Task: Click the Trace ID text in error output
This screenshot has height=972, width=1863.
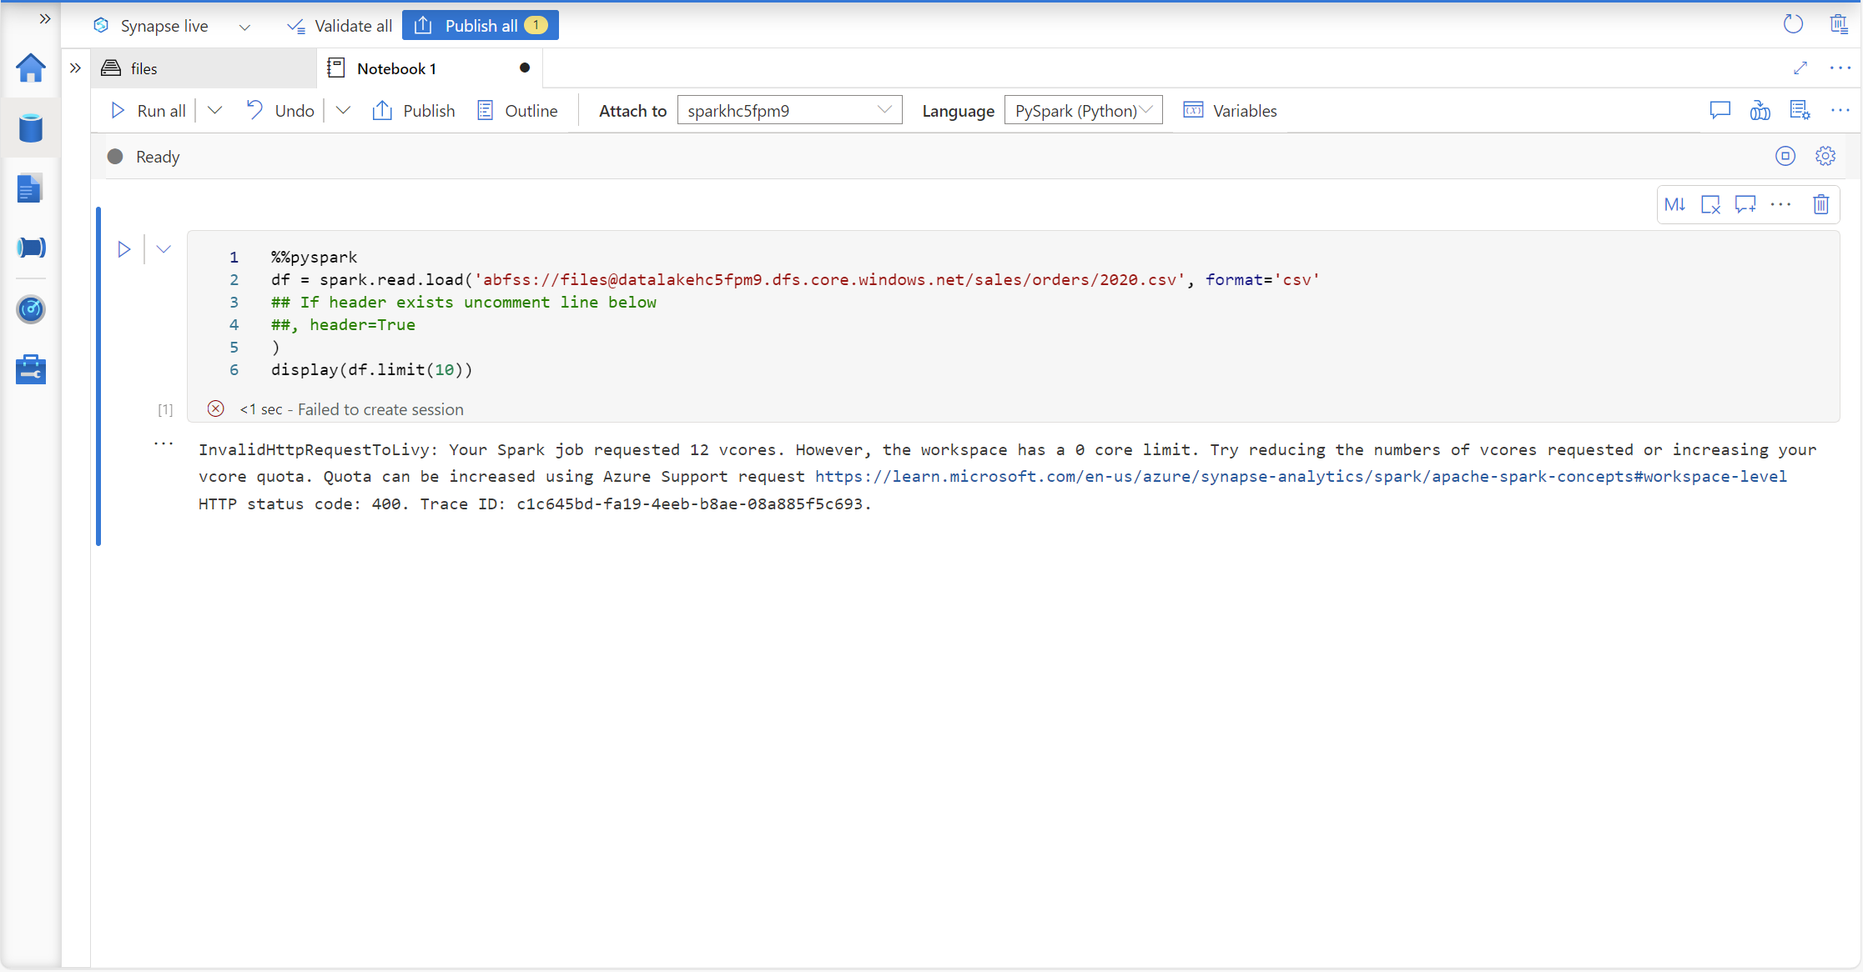Action: pos(645,504)
